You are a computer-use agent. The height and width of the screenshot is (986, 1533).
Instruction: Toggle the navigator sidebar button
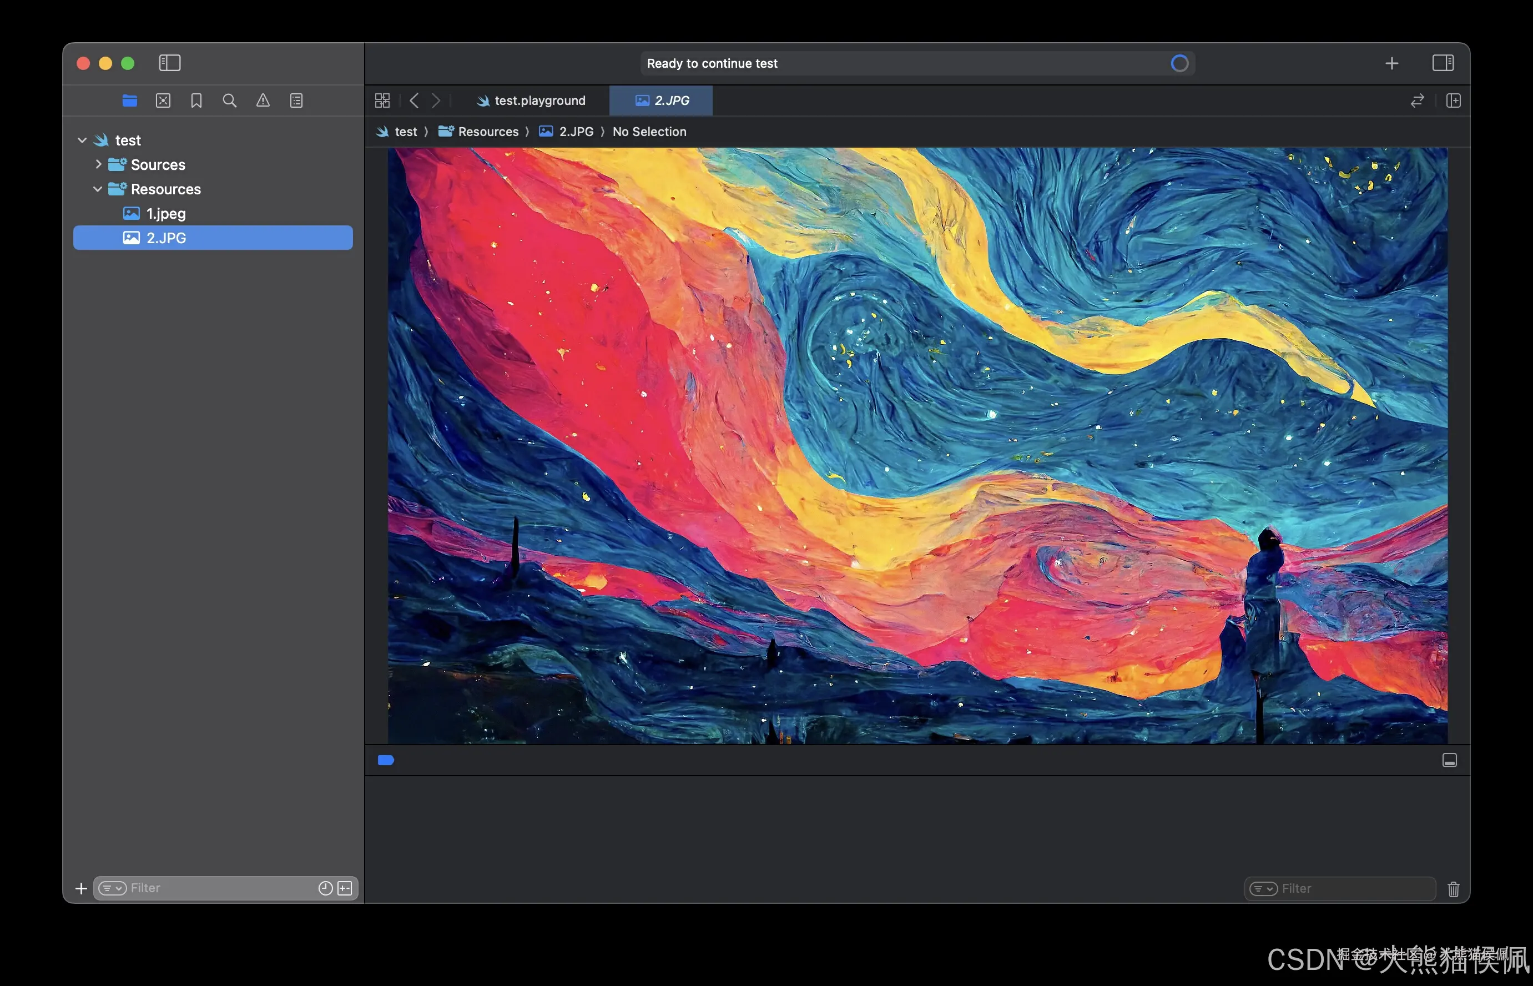170,63
